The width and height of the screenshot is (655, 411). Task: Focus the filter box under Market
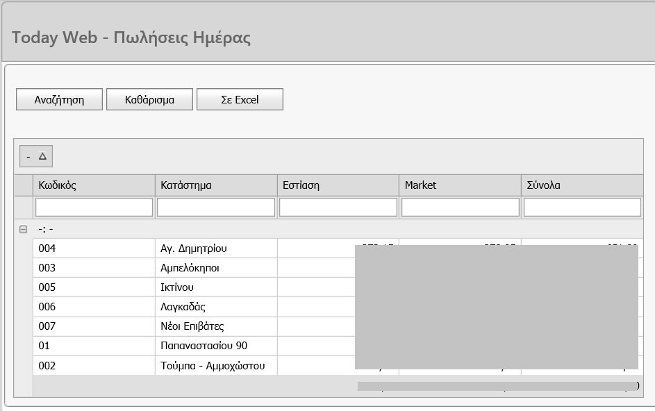coord(460,207)
